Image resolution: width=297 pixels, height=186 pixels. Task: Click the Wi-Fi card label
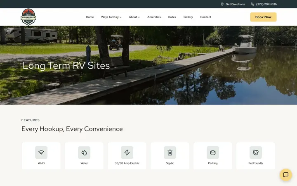(41, 163)
